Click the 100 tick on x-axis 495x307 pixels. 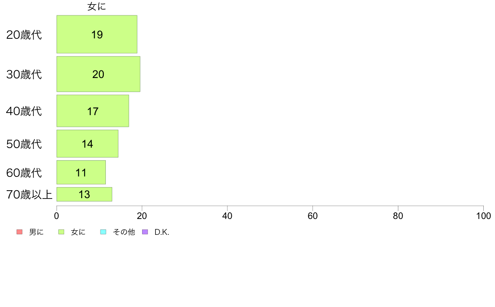click(483, 216)
